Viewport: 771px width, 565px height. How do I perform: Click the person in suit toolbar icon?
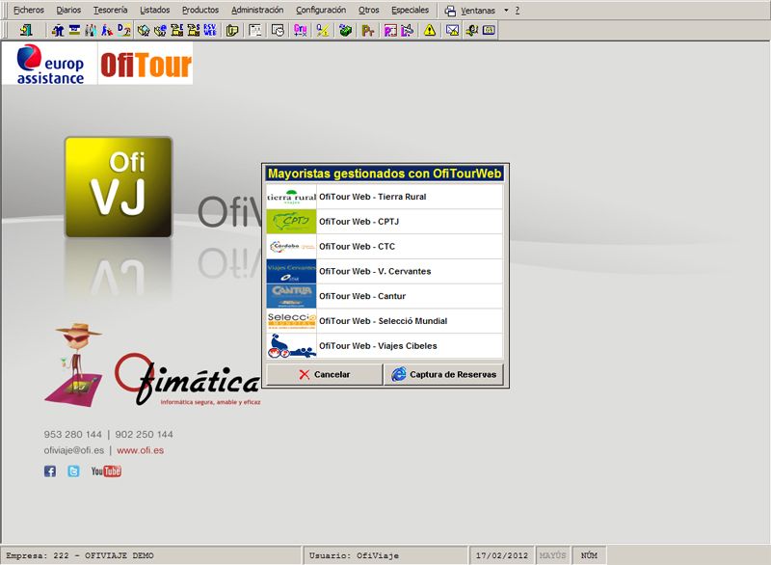(x=58, y=31)
